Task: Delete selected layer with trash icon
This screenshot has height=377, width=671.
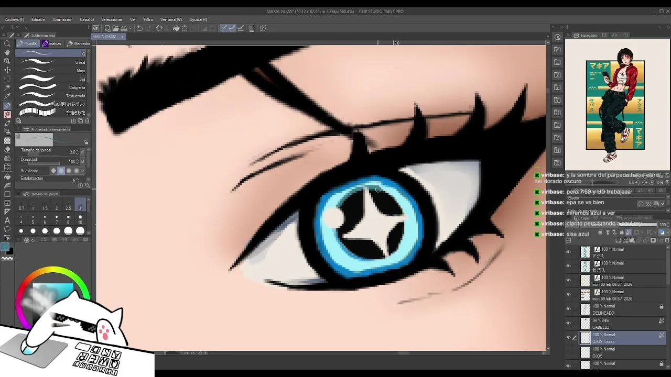Action: [x=666, y=240]
